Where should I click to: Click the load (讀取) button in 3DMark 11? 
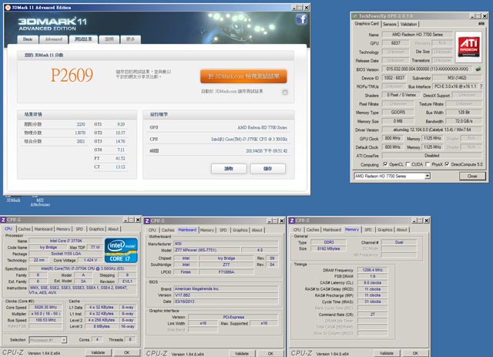(x=229, y=168)
